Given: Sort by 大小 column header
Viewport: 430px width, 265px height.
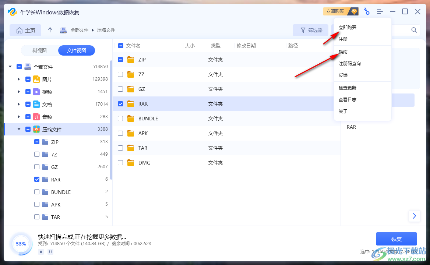Looking at the screenshot, I should [190, 46].
